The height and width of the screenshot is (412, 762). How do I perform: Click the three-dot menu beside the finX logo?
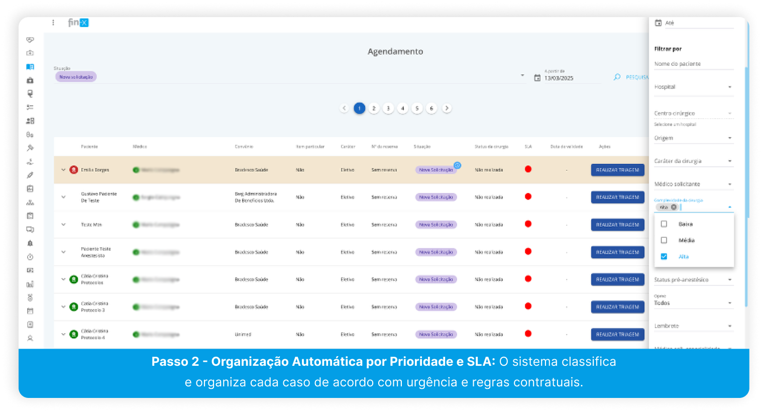53,23
